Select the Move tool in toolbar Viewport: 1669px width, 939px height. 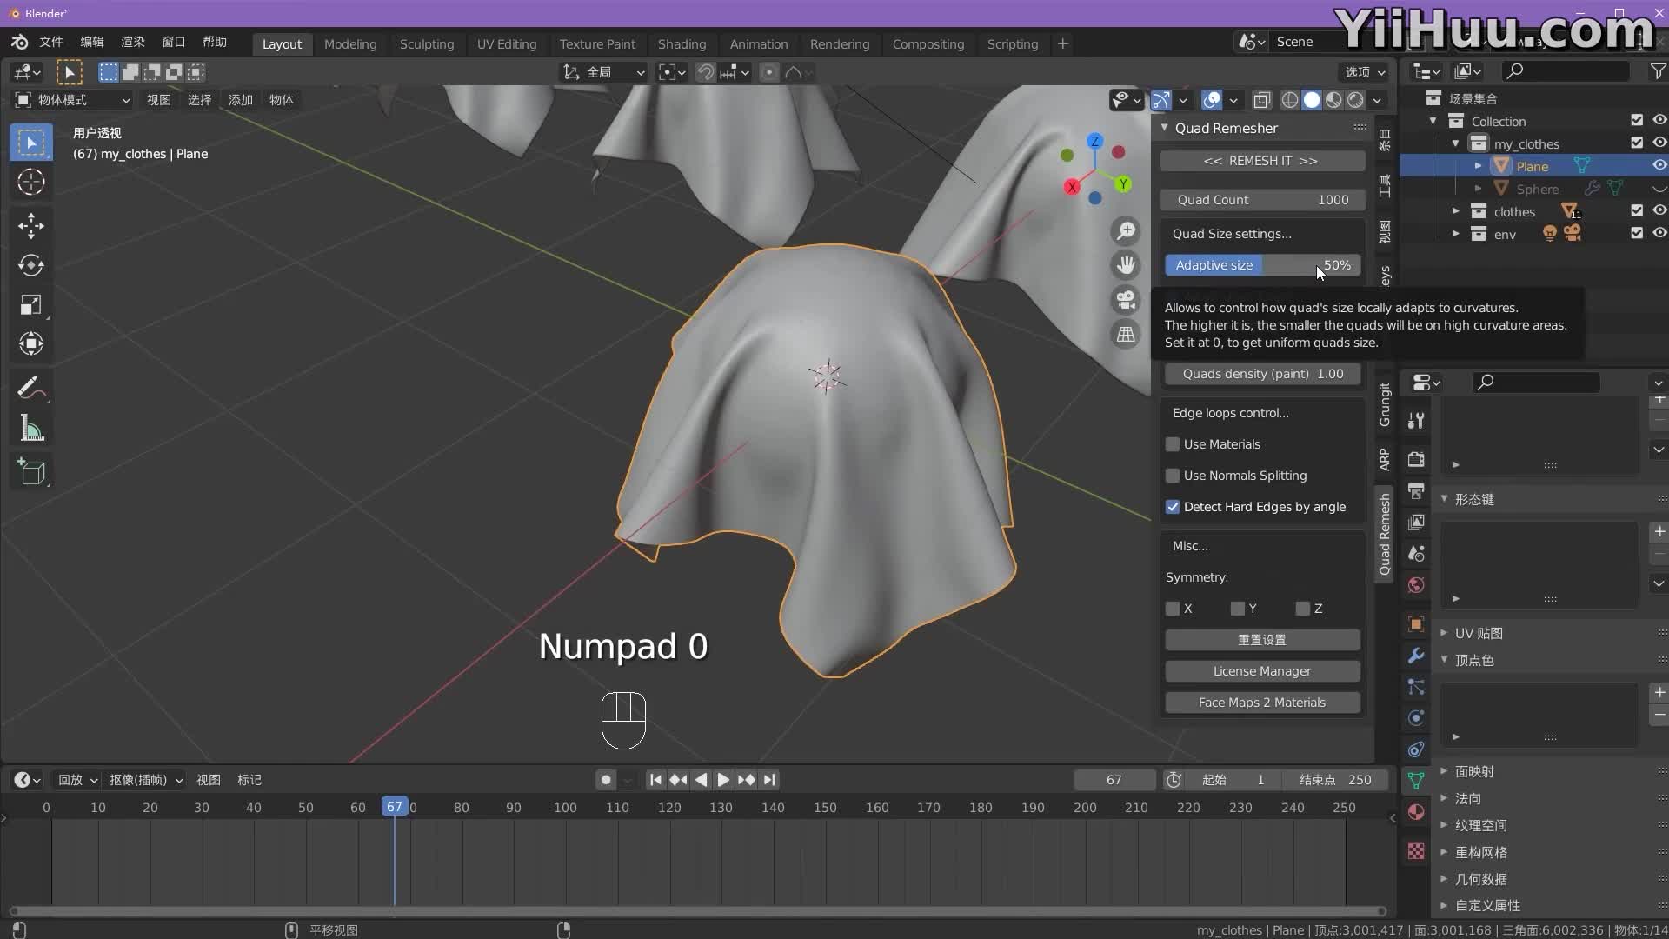(x=31, y=226)
